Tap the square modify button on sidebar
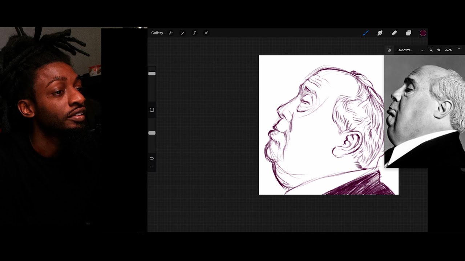This screenshot has width=465, height=261. (x=152, y=110)
